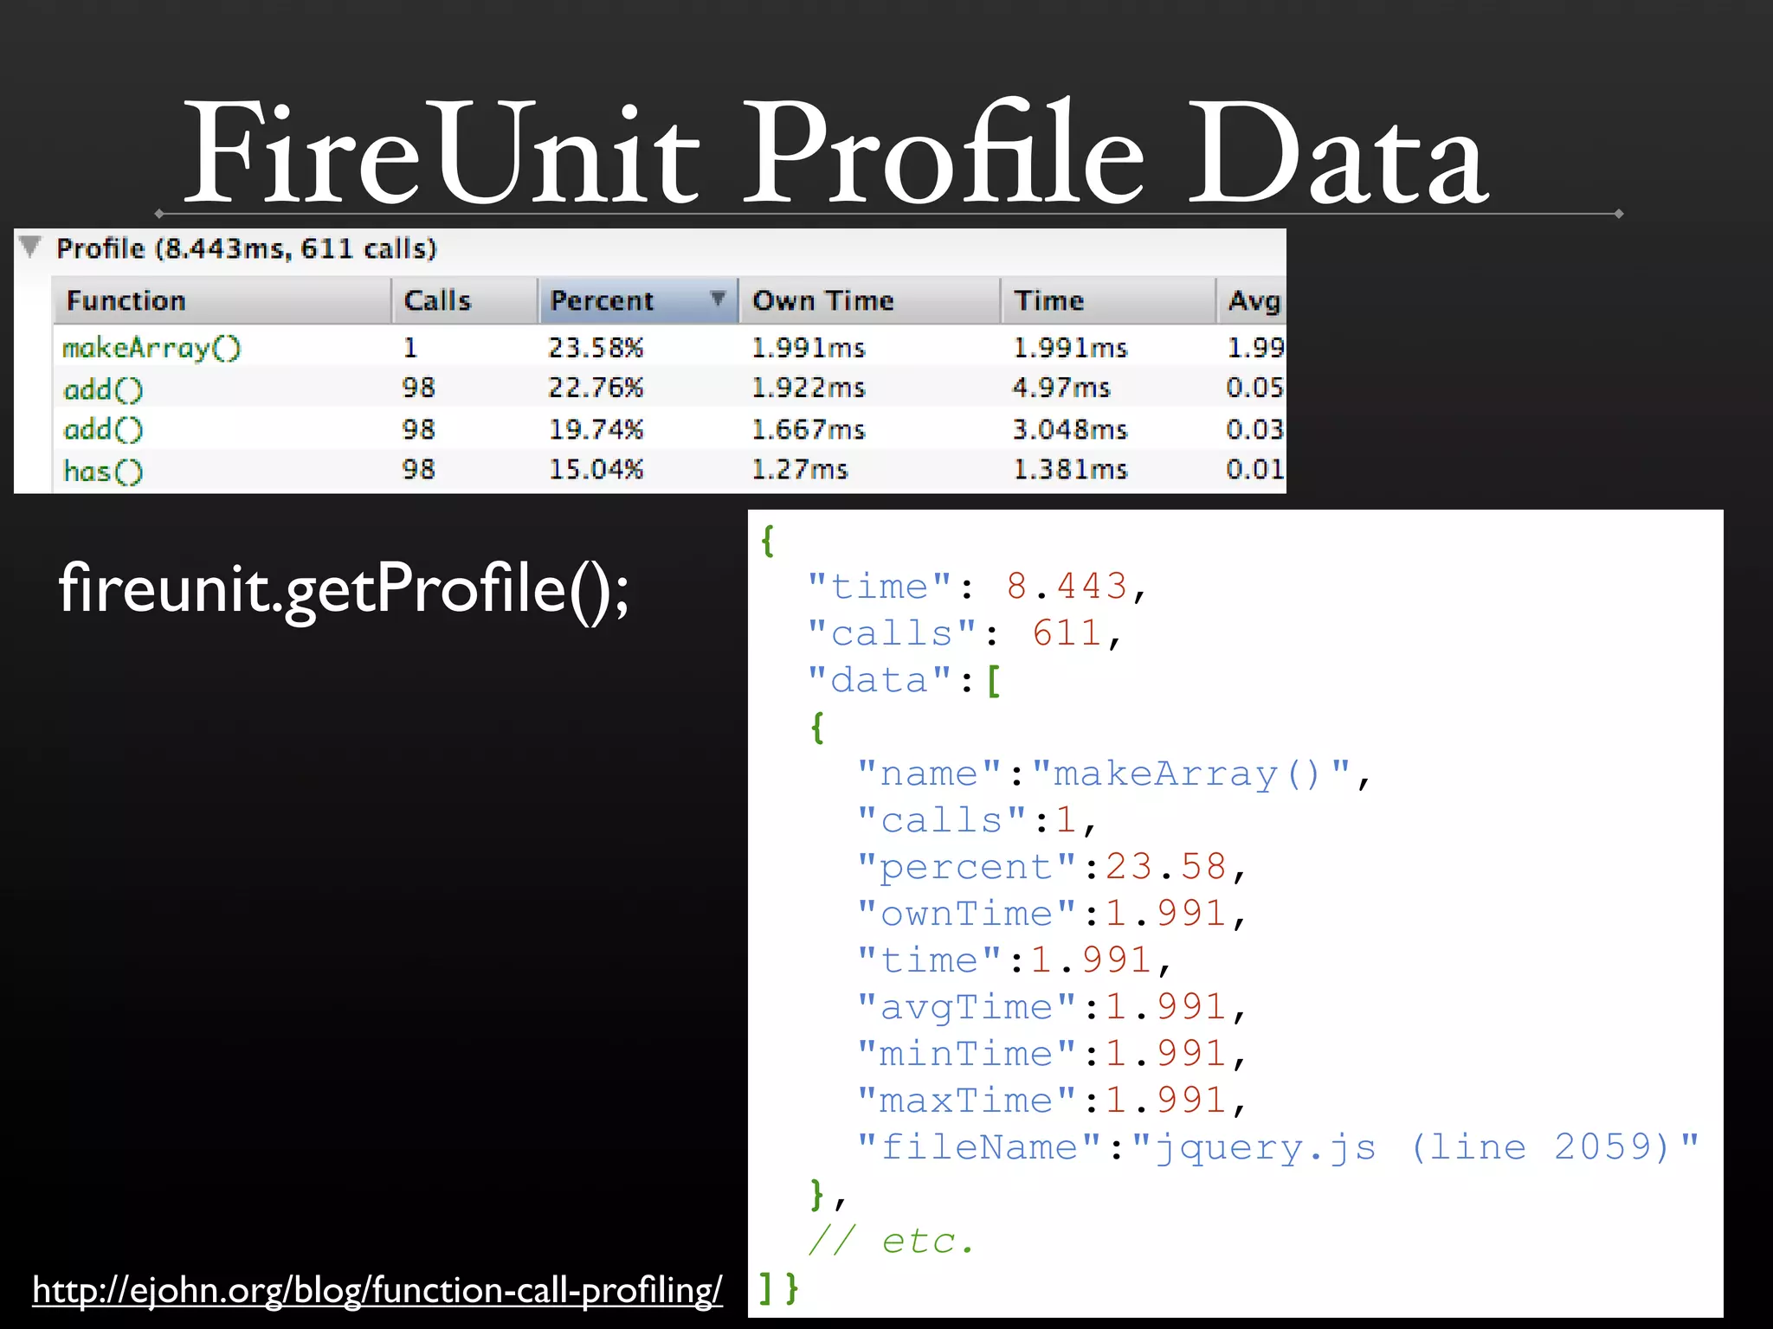The image size is (1773, 1329).
Task: Sort by the Own Time column
Action: (822, 301)
